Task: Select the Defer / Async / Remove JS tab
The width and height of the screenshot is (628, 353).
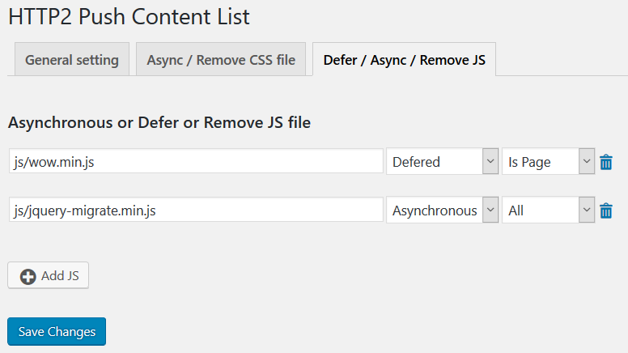Action: tap(404, 60)
